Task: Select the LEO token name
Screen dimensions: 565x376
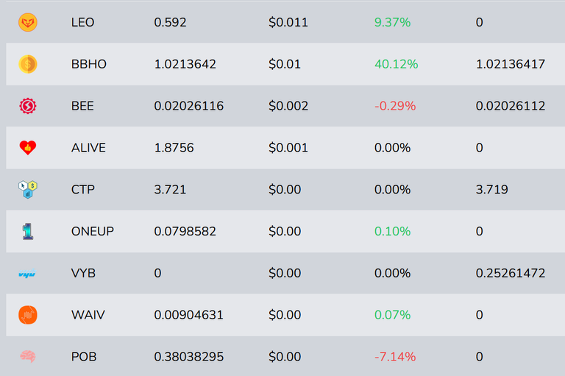Action: point(82,22)
